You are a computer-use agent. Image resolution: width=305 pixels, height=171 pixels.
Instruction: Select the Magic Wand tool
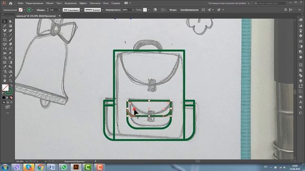click(5, 26)
